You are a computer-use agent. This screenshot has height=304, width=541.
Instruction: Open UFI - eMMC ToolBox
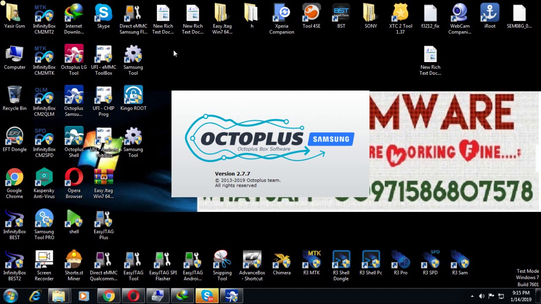tap(104, 61)
